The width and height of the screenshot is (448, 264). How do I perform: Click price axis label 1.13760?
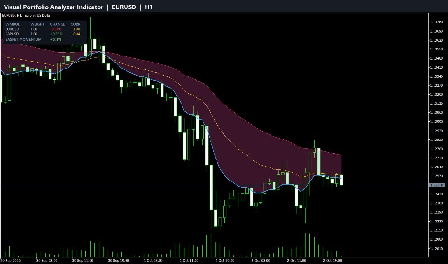point(437,22)
